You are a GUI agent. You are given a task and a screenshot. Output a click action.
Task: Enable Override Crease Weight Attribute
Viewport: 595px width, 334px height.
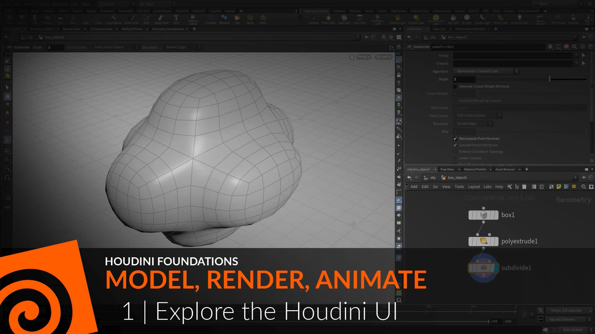point(456,86)
